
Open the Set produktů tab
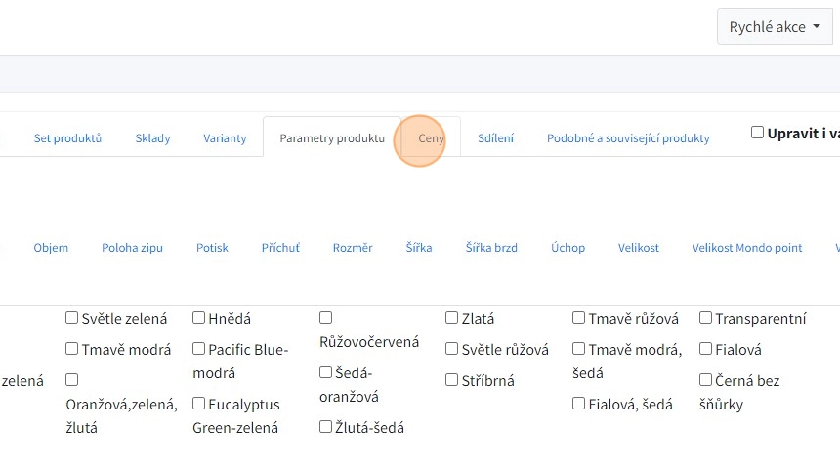(x=67, y=138)
